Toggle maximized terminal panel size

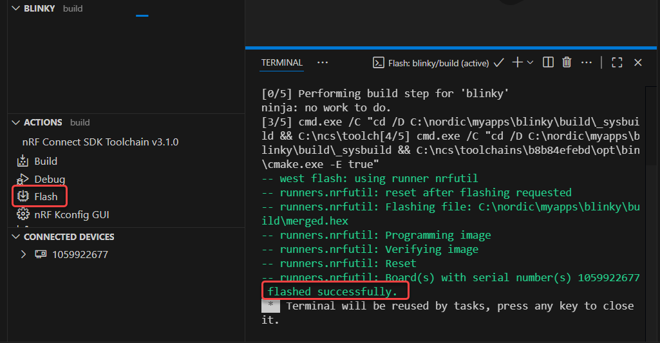point(617,62)
